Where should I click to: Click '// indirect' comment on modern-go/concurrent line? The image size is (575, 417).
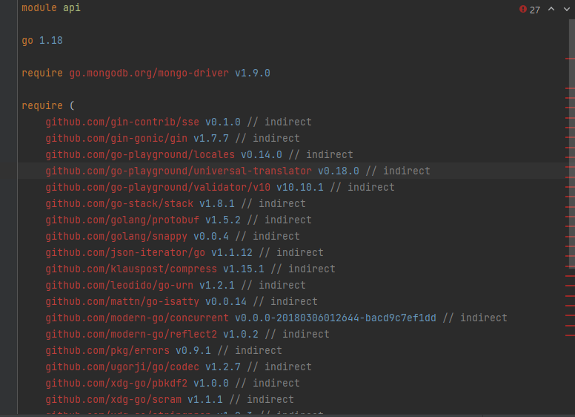pos(475,318)
